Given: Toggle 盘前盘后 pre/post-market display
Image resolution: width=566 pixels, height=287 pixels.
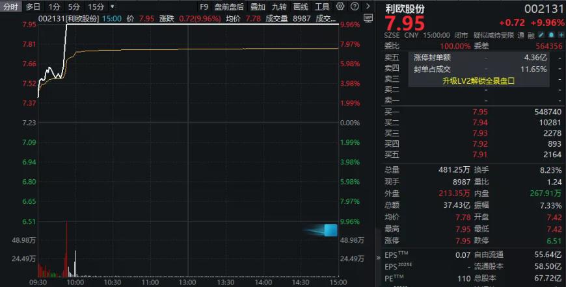Looking at the screenshot, I should click(228, 6).
